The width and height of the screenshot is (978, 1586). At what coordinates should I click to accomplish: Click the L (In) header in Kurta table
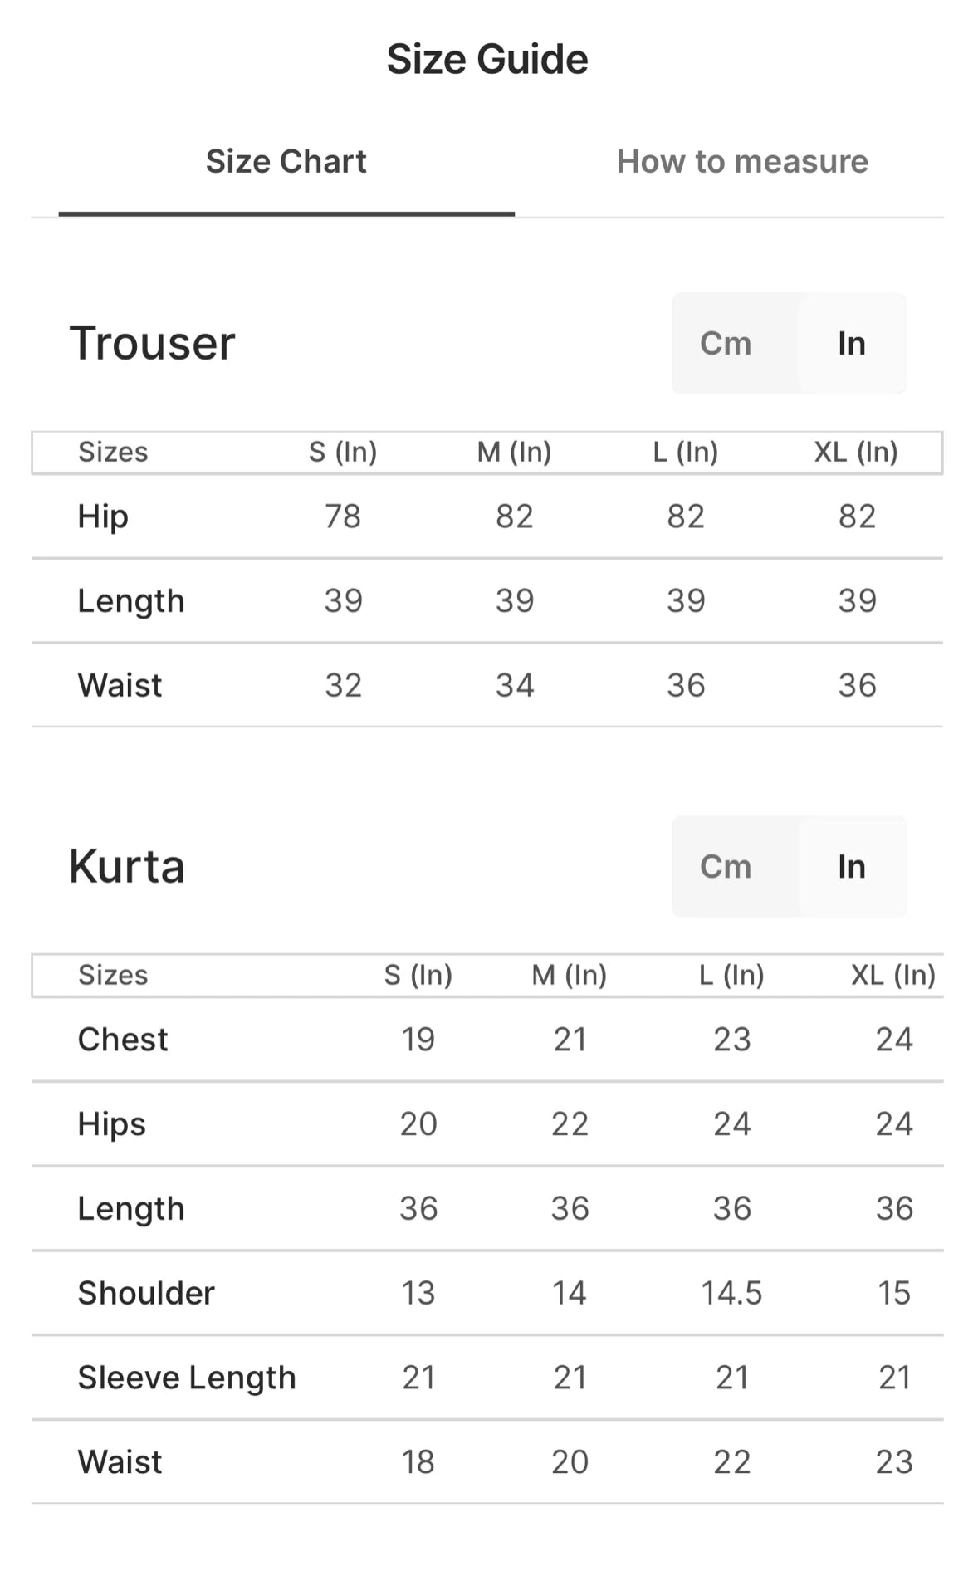(731, 975)
